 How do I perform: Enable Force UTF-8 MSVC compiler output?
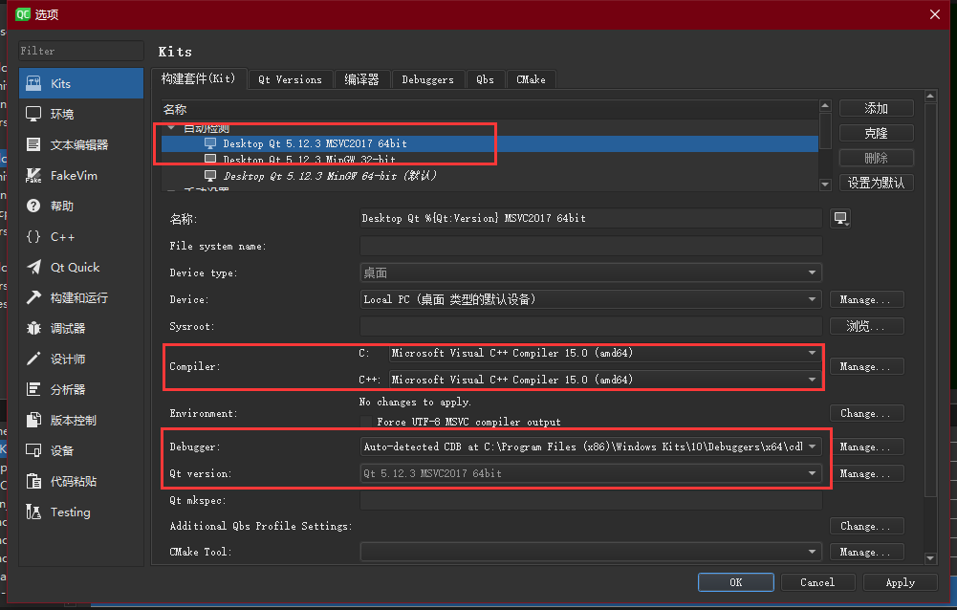(368, 422)
